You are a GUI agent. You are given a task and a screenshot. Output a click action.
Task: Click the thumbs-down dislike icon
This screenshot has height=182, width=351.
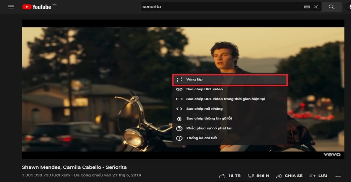coord(251,176)
